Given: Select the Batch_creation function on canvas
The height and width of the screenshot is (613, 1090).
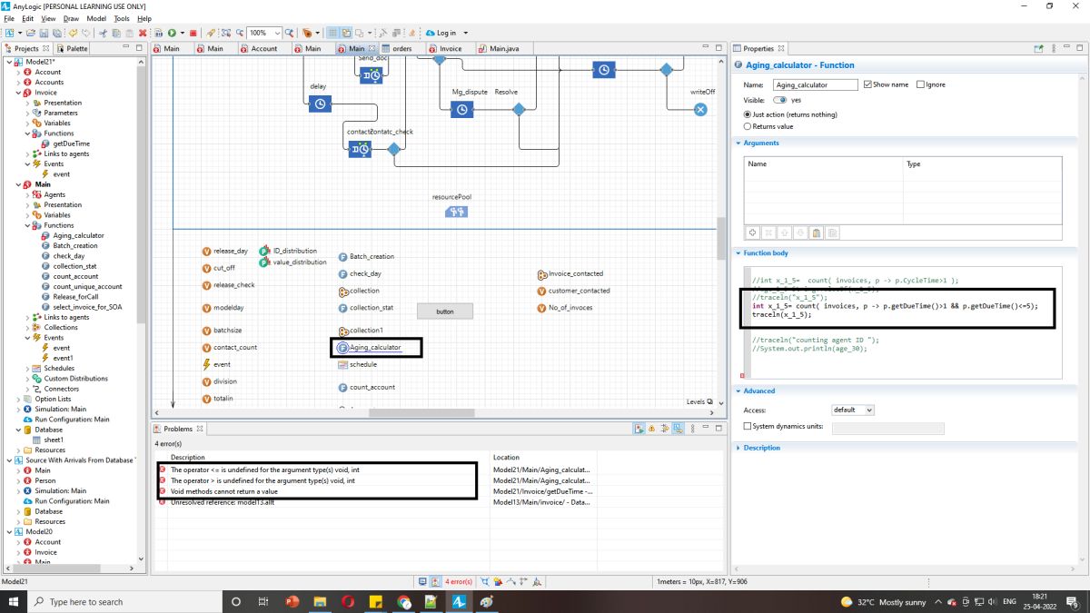Looking at the screenshot, I should 366,256.
